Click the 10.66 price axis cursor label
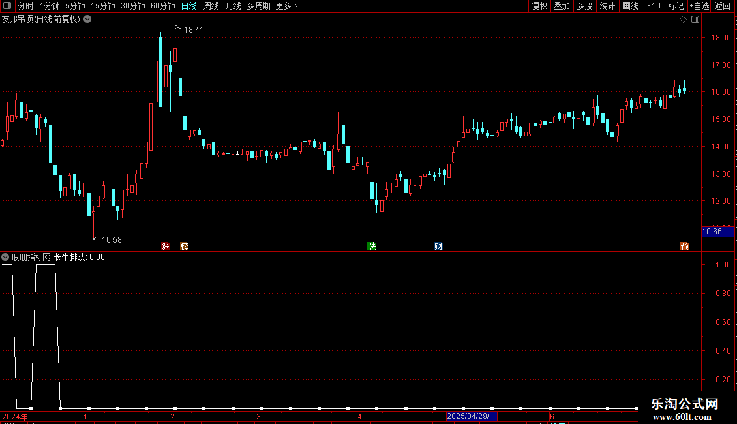This screenshot has height=424, width=737. 717,232
